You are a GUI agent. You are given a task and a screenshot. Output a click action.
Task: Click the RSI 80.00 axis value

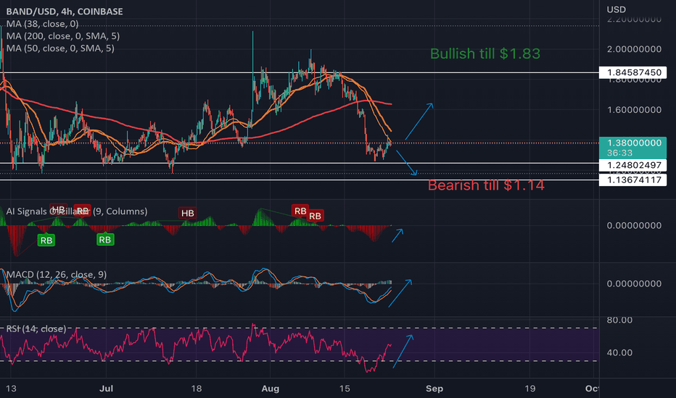(619, 320)
